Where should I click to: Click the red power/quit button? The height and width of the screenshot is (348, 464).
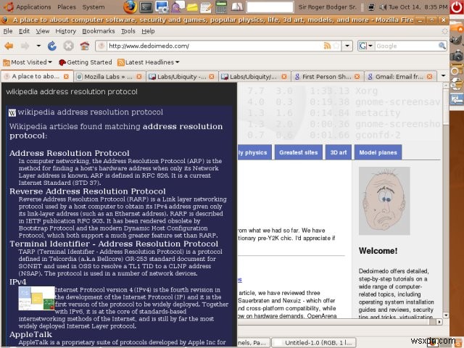point(457,7)
